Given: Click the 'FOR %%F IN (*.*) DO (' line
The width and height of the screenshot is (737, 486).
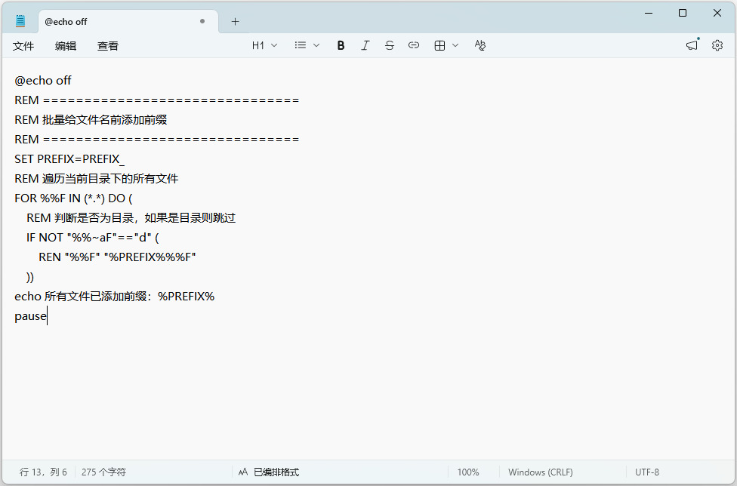Looking at the screenshot, I should 73,198.
